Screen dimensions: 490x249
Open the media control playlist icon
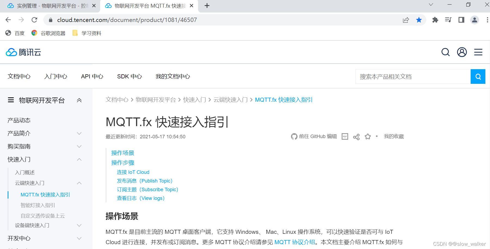coord(448,20)
